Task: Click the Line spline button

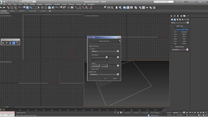Action: pyautogui.click(x=175, y=32)
